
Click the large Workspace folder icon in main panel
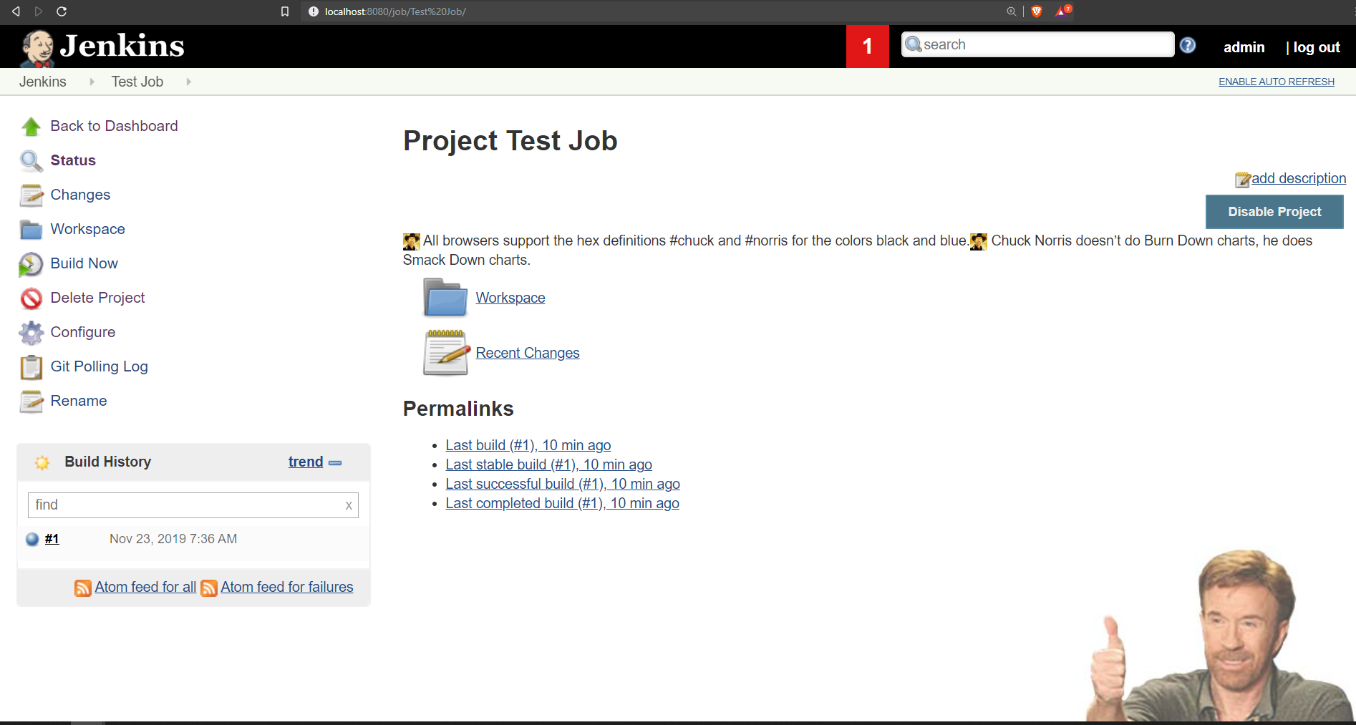(445, 298)
